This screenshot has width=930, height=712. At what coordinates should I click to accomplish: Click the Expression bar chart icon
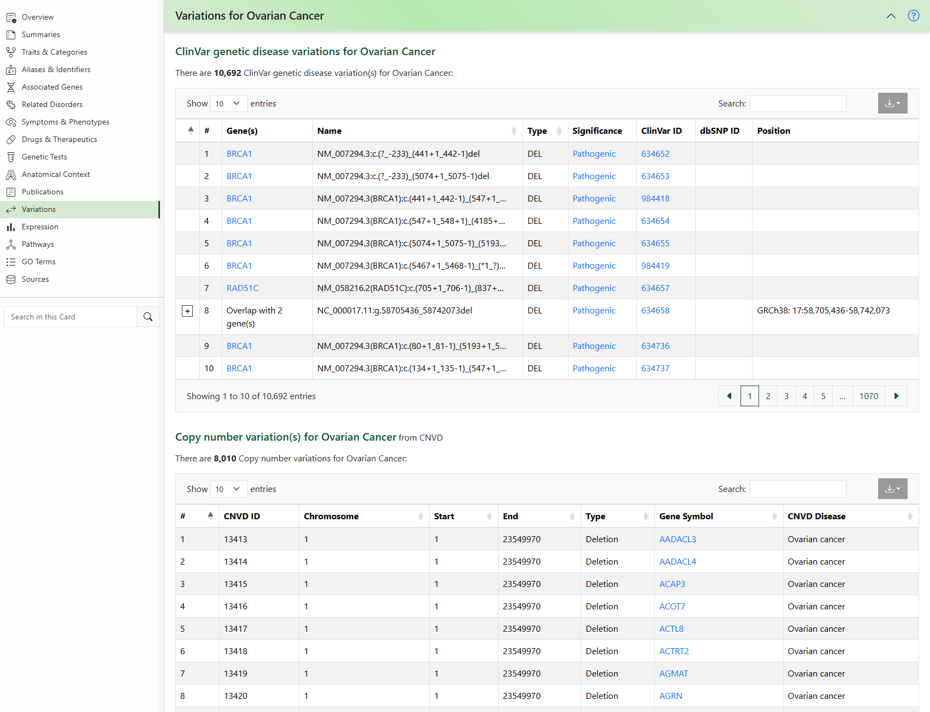click(x=11, y=227)
